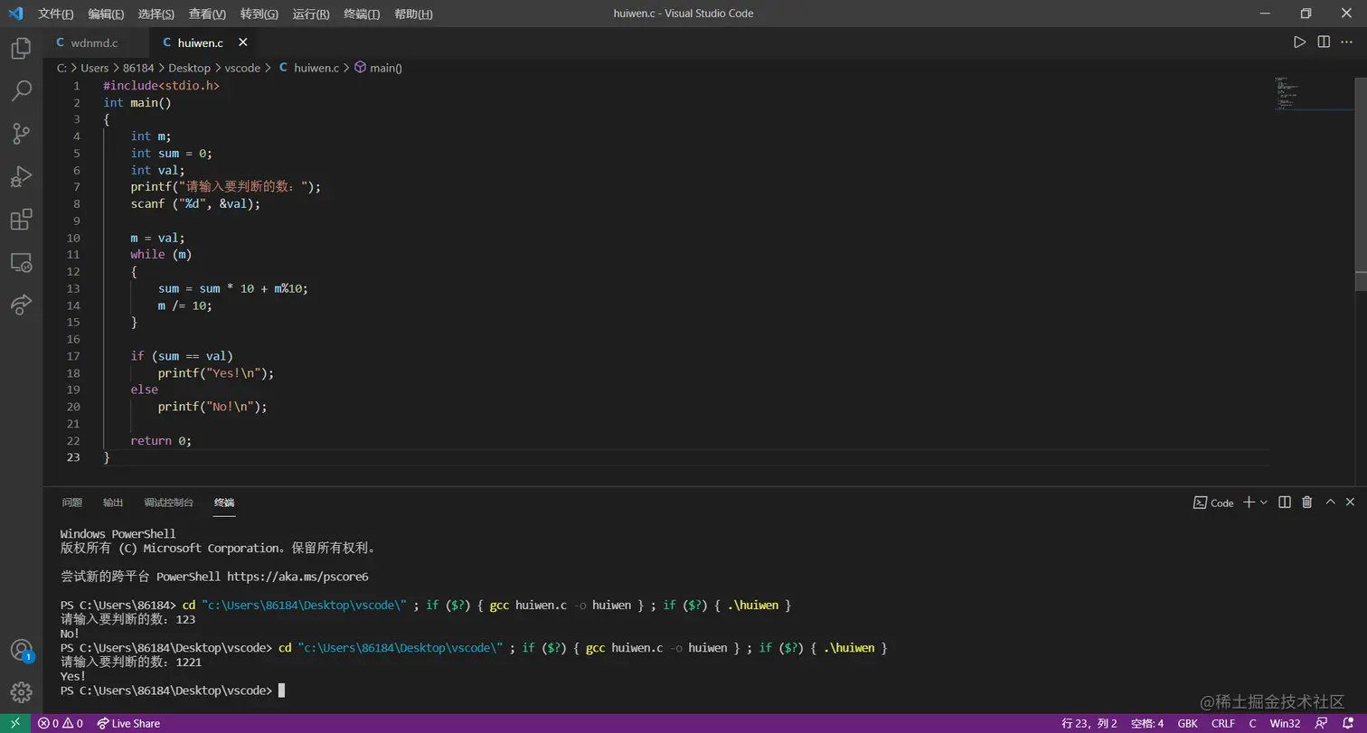Change file encoding via the GBK indicator
The image size is (1367, 733).
coord(1187,723)
